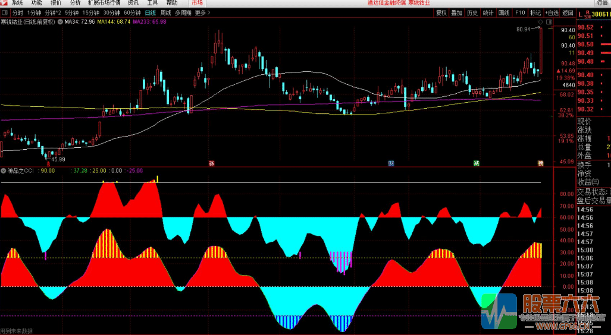This screenshot has height=335, width=611.
Task: Click the MA233: 65.98 label
Action: [149, 22]
